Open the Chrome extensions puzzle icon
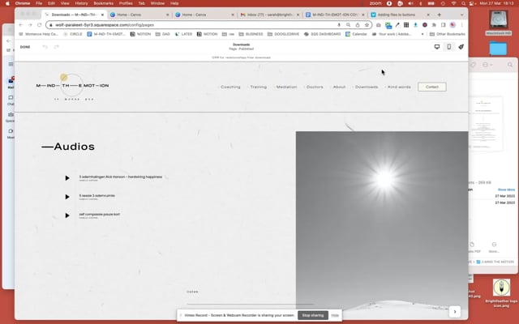The image size is (519, 324). (x=434, y=25)
